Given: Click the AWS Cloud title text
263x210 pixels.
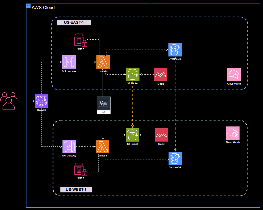Looking at the screenshot, I should tap(43, 8).
